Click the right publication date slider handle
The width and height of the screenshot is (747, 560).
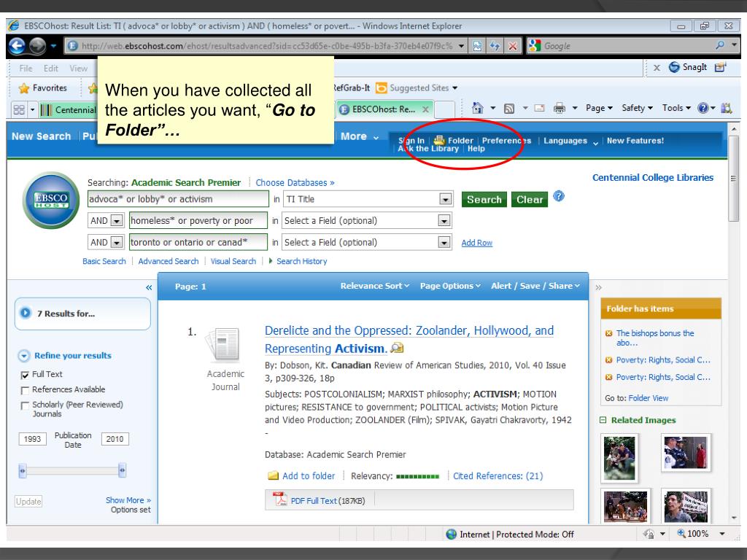(x=122, y=470)
